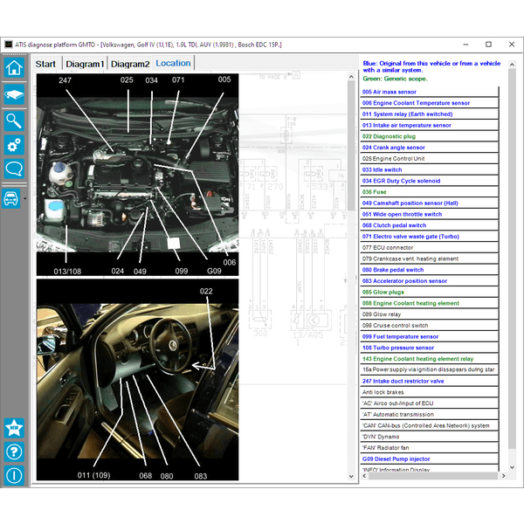
Task: Switch to the Start tab
Action: coord(45,64)
